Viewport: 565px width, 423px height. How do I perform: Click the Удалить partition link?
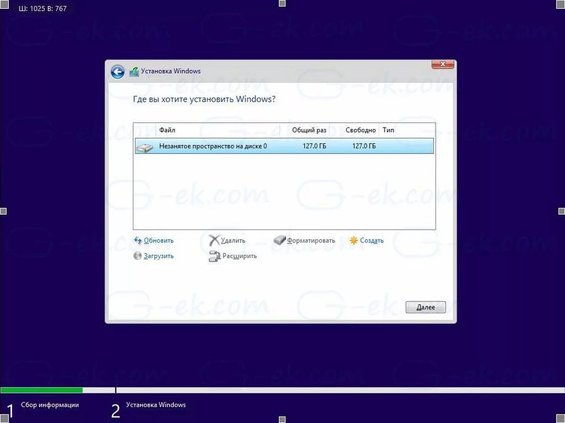pos(234,241)
